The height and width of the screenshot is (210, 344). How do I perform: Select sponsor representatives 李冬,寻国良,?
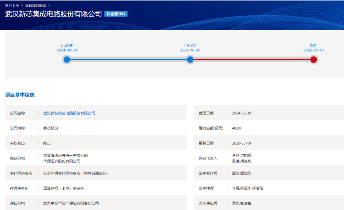(x=242, y=156)
